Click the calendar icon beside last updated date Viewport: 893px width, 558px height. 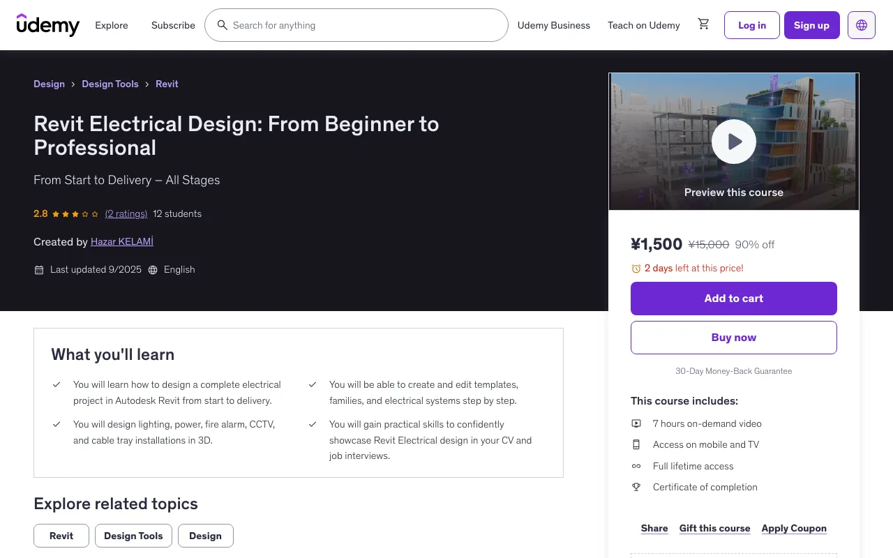[x=39, y=269]
